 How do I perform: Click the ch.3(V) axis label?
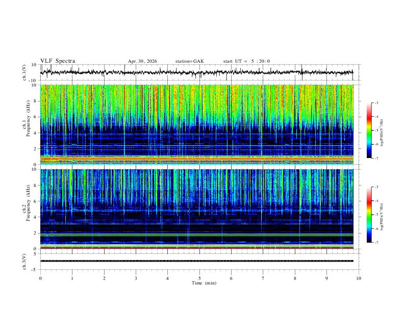[24, 262]
